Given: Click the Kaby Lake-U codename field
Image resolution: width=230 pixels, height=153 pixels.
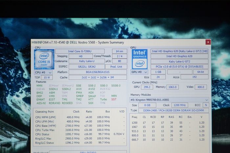Looking at the screenshot, I should 87,61.
